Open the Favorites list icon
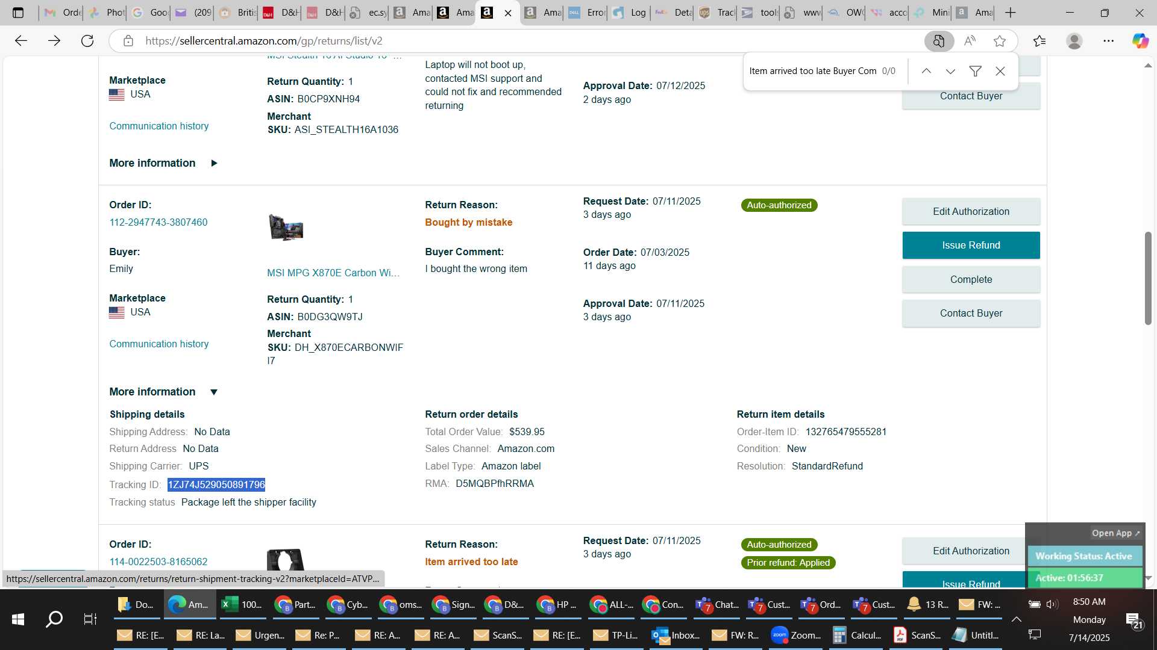Viewport: 1157px width, 650px height. pos(1039,41)
